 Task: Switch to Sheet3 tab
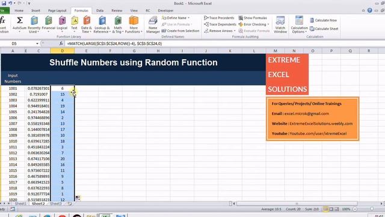[55, 204]
